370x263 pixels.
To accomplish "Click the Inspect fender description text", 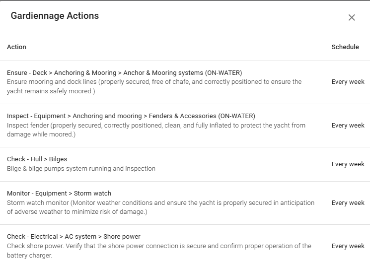I will click(156, 126).
